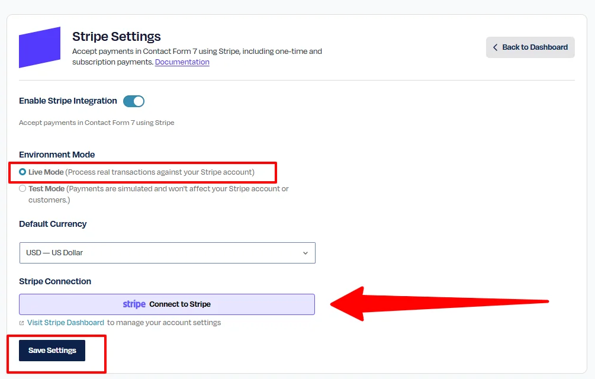Select the Live Mode radio button

tap(22, 172)
